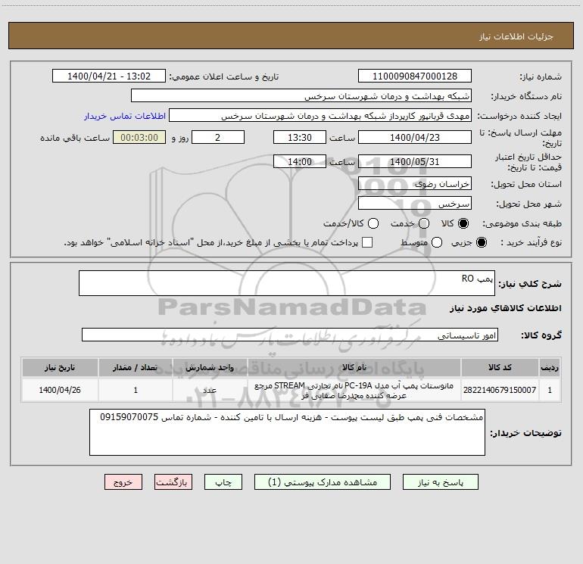Click the general description field پمپ RO
The height and width of the screenshot is (564, 583).
(x=287, y=283)
